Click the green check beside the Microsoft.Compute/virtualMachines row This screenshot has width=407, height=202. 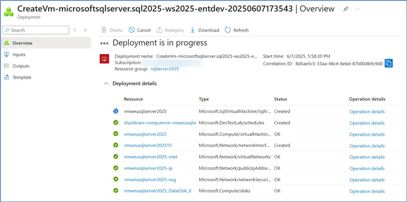click(x=116, y=134)
